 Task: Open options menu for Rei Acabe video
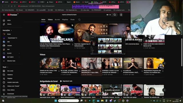pyautogui.click(x=80, y=71)
